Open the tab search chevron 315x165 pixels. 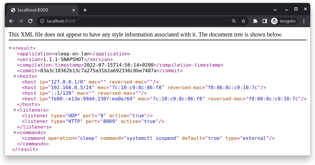[275, 10]
